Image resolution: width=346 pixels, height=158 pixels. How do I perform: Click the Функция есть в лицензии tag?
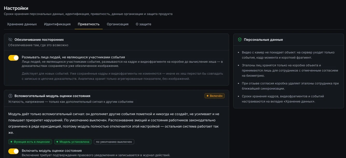tap(30, 142)
